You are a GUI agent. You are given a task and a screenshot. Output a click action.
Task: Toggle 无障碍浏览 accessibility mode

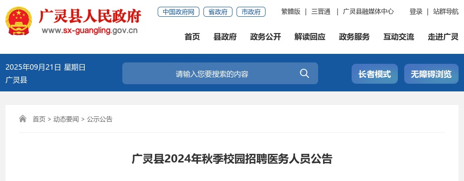click(x=431, y=74)
